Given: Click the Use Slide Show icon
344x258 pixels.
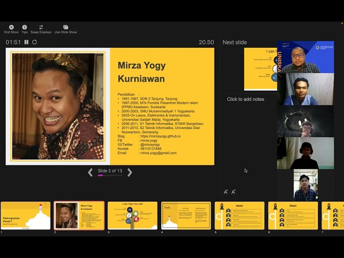Looking at the screenshot, I should tap(66, 27).
